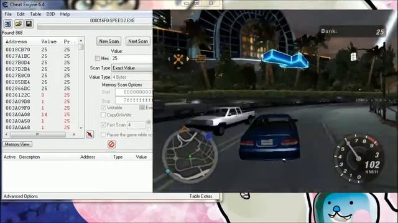Image resolution: width=398 pixels, height=223 pixels.
Task: Click the Start address field
Action: tap(134, 92)
